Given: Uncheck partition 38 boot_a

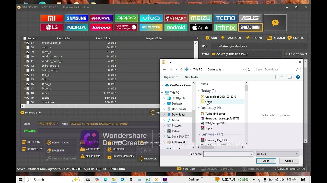Looking at the screenshot, I should point(28,48).
